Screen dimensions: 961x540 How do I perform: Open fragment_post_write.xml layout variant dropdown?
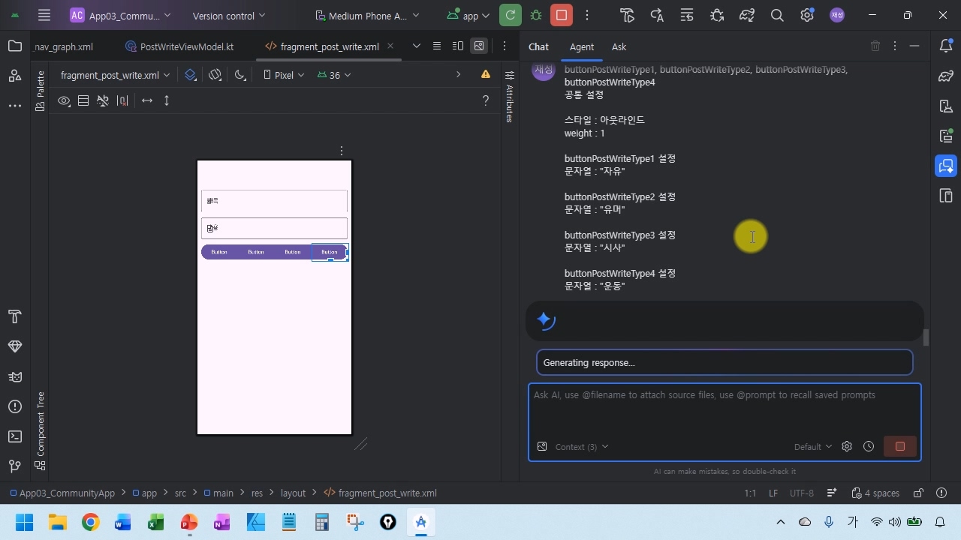pyautogui.click(x=116, y=75)
